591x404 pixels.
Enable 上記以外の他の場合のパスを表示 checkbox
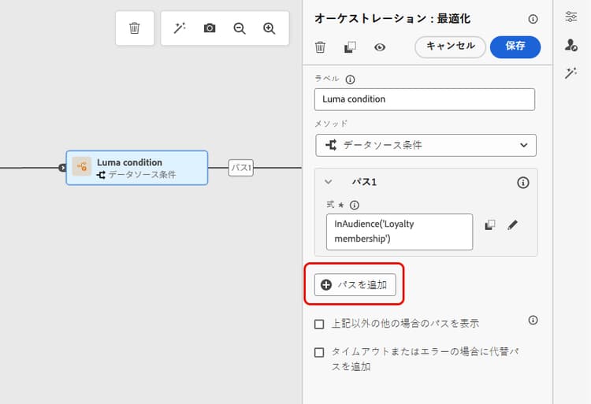pyautogui.click(x=319, y=324)
